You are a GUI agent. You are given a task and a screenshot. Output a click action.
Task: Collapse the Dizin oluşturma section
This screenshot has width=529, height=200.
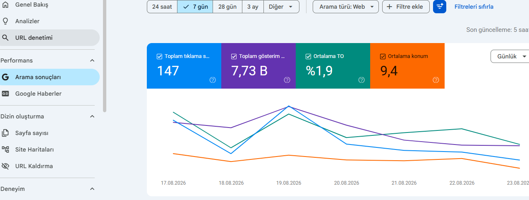click(x=92, y=116)
